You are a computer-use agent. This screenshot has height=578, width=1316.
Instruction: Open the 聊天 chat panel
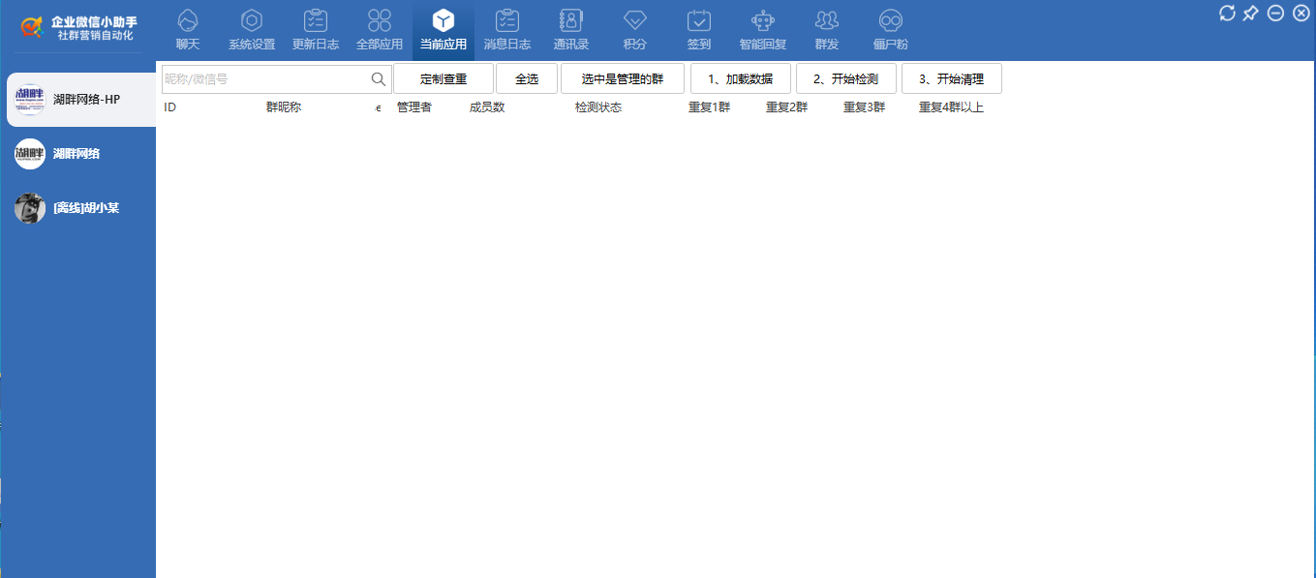[x=187, y=29]
